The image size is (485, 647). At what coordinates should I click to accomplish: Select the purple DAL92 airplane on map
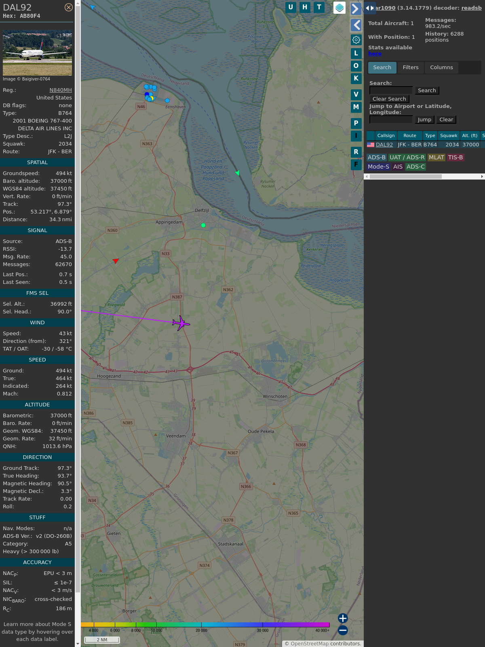[181, 323]
